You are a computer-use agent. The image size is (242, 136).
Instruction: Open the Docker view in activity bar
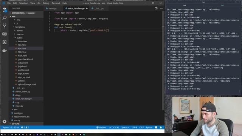click(x=5, y=50)
